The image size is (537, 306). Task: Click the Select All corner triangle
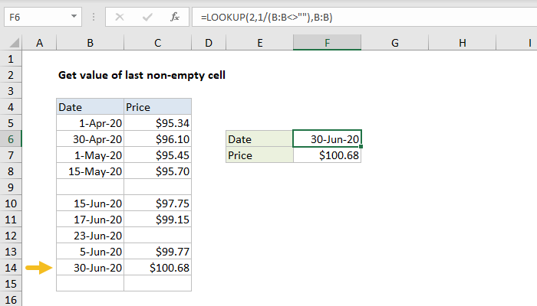14,43
